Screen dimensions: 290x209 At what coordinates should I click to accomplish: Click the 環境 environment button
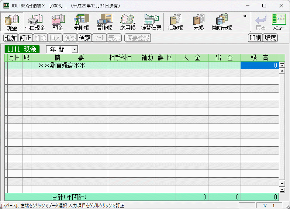[270, 38]
